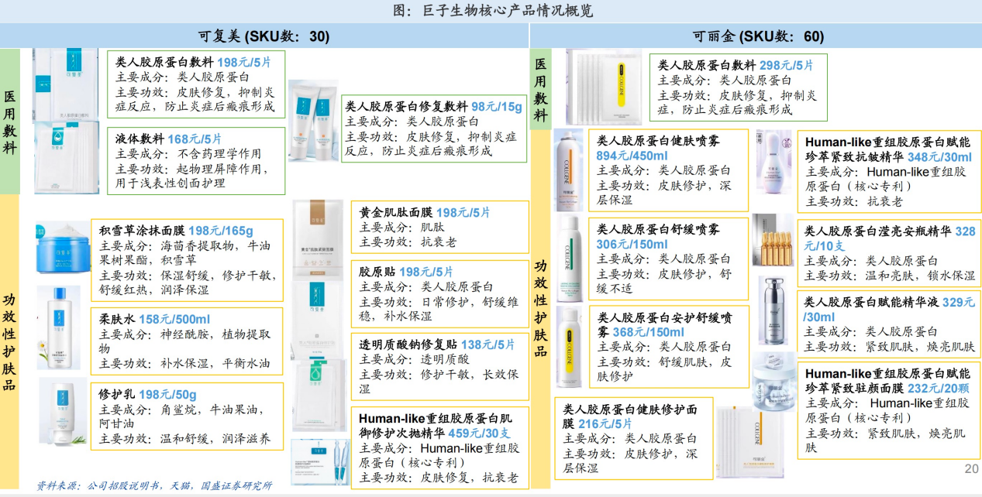Click the page number 20
The height and width of the screenshot is (497, 982).
[x=971, y=469]
